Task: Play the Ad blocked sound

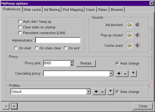Action: [138, 25]
